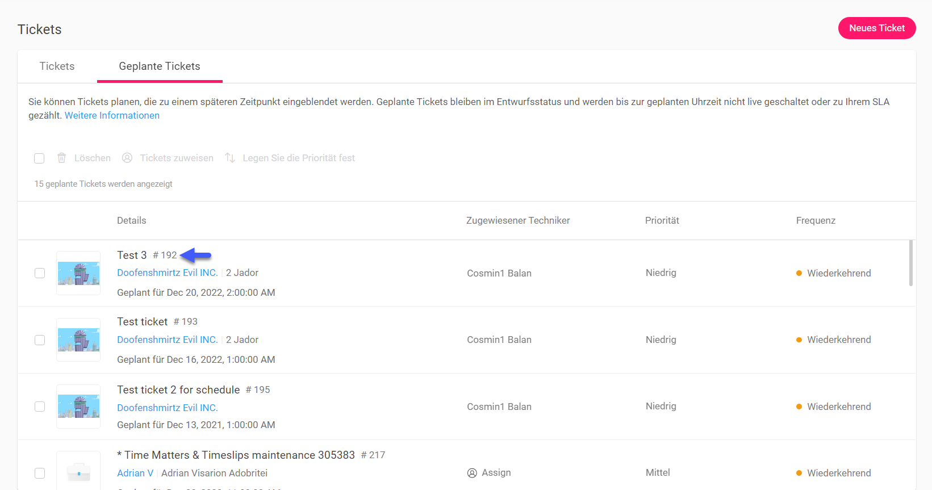Open the Weitere Informationen link

tap(112, 115)
